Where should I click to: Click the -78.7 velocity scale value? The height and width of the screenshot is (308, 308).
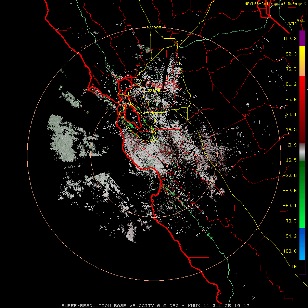point(290,221)
